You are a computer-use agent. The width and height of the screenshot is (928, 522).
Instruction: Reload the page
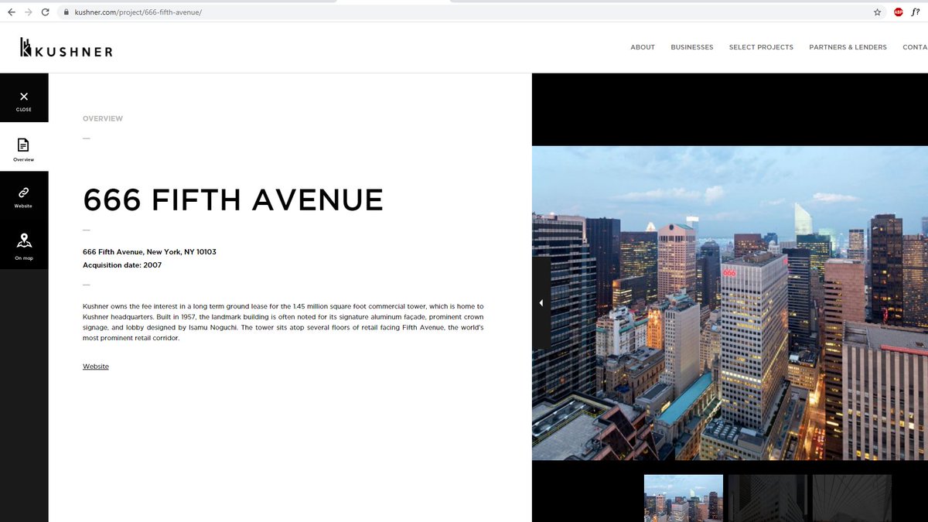click(46, 12)
